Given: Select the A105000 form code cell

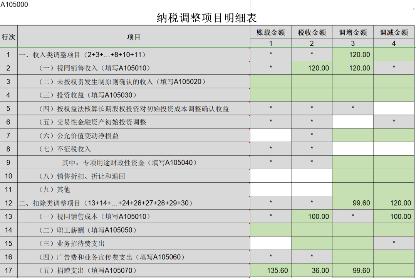Looking at the screenshot, I should tap(14, 5).
